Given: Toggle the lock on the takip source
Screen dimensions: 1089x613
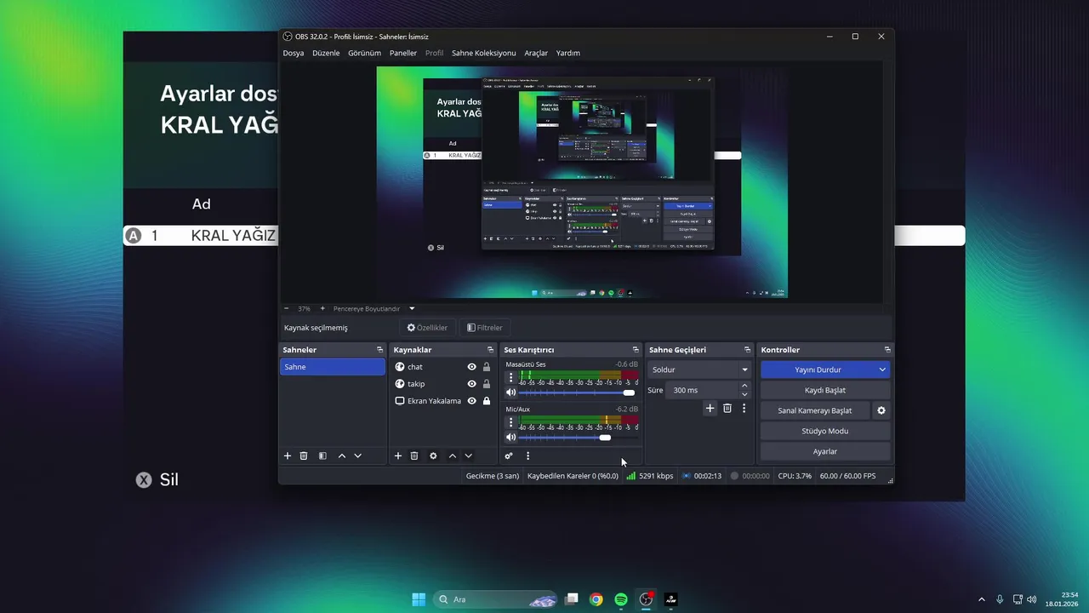Looking at the screenshot, I should [x=487, y=384].
